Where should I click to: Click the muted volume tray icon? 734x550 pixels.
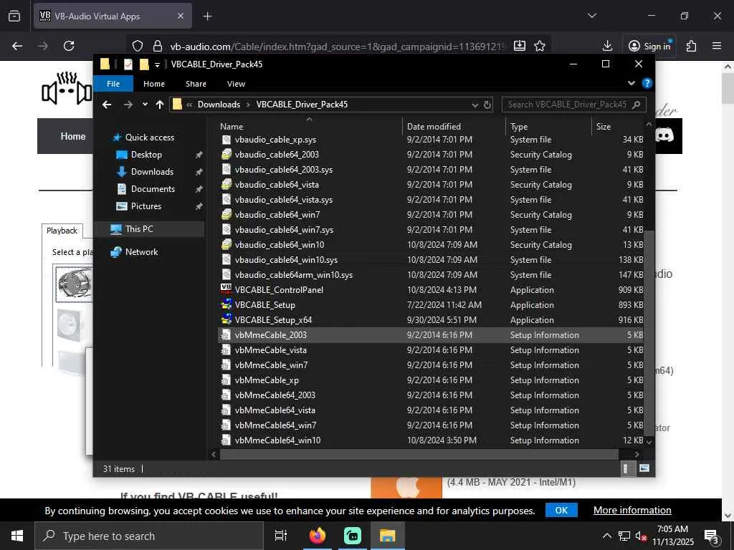[x=640, y=536]
